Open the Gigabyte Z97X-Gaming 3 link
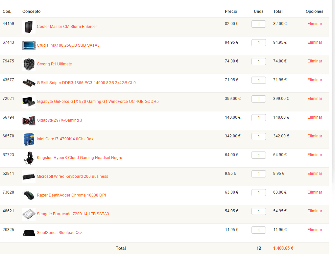335x257 pixels. [60, 120]
